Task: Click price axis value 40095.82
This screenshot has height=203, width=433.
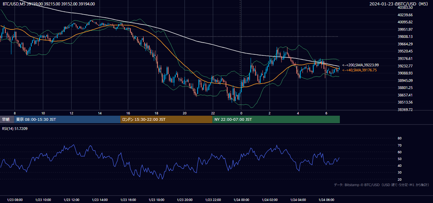Action: pyautogui.click(x=405, y=22)
